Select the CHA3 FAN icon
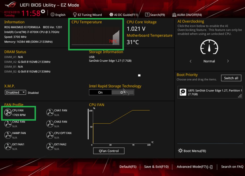Image resolution: width=245 pixels, height=176 pixels. (50, 124)
